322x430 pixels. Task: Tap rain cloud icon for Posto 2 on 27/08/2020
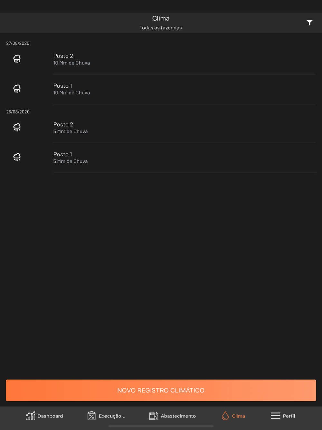pyautogui.click(x=17, y=59)
